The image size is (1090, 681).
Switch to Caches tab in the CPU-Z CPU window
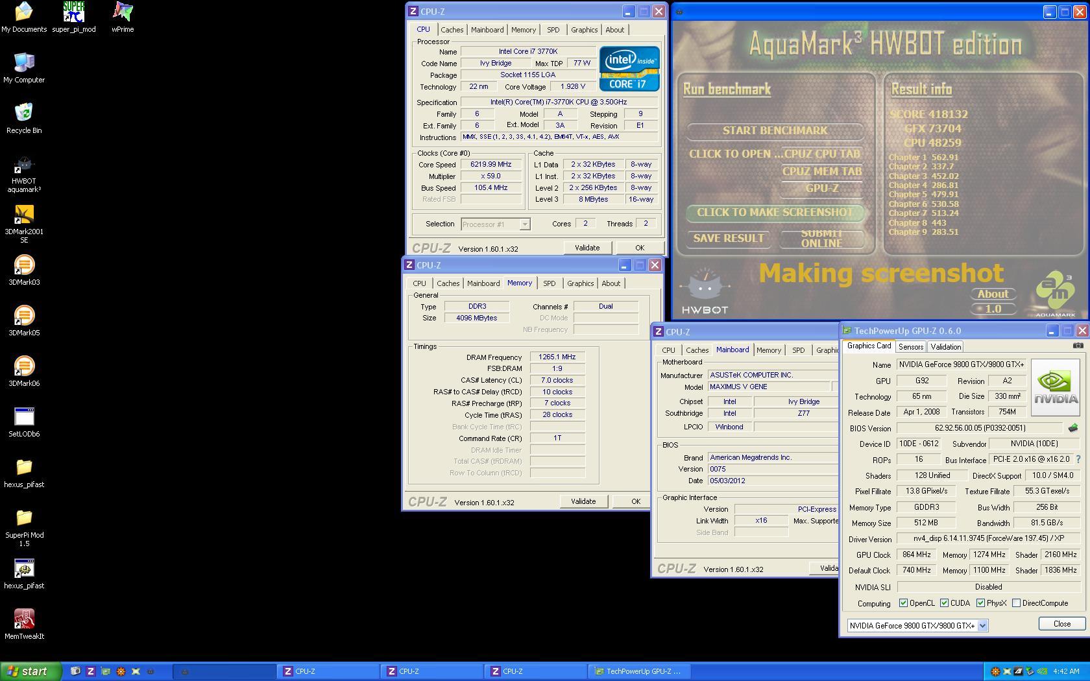coord(452,30)
